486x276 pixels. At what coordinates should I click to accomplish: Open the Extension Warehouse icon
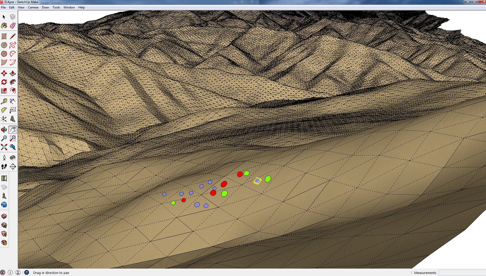(4, 243)
